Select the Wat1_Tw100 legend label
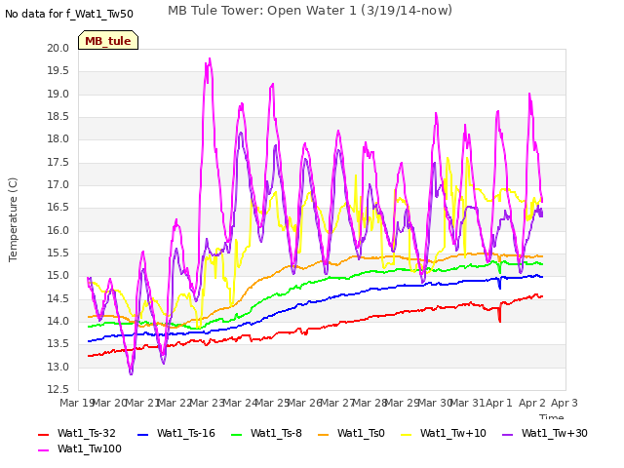The image size is (624, 468). point(90,448)
